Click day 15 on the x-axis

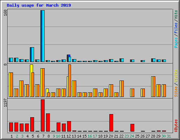[84, 136]
